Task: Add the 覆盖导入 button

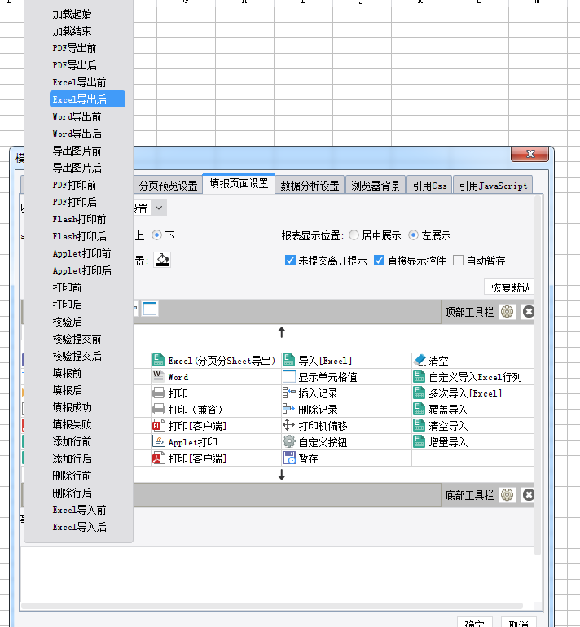Action: [441, 410]
